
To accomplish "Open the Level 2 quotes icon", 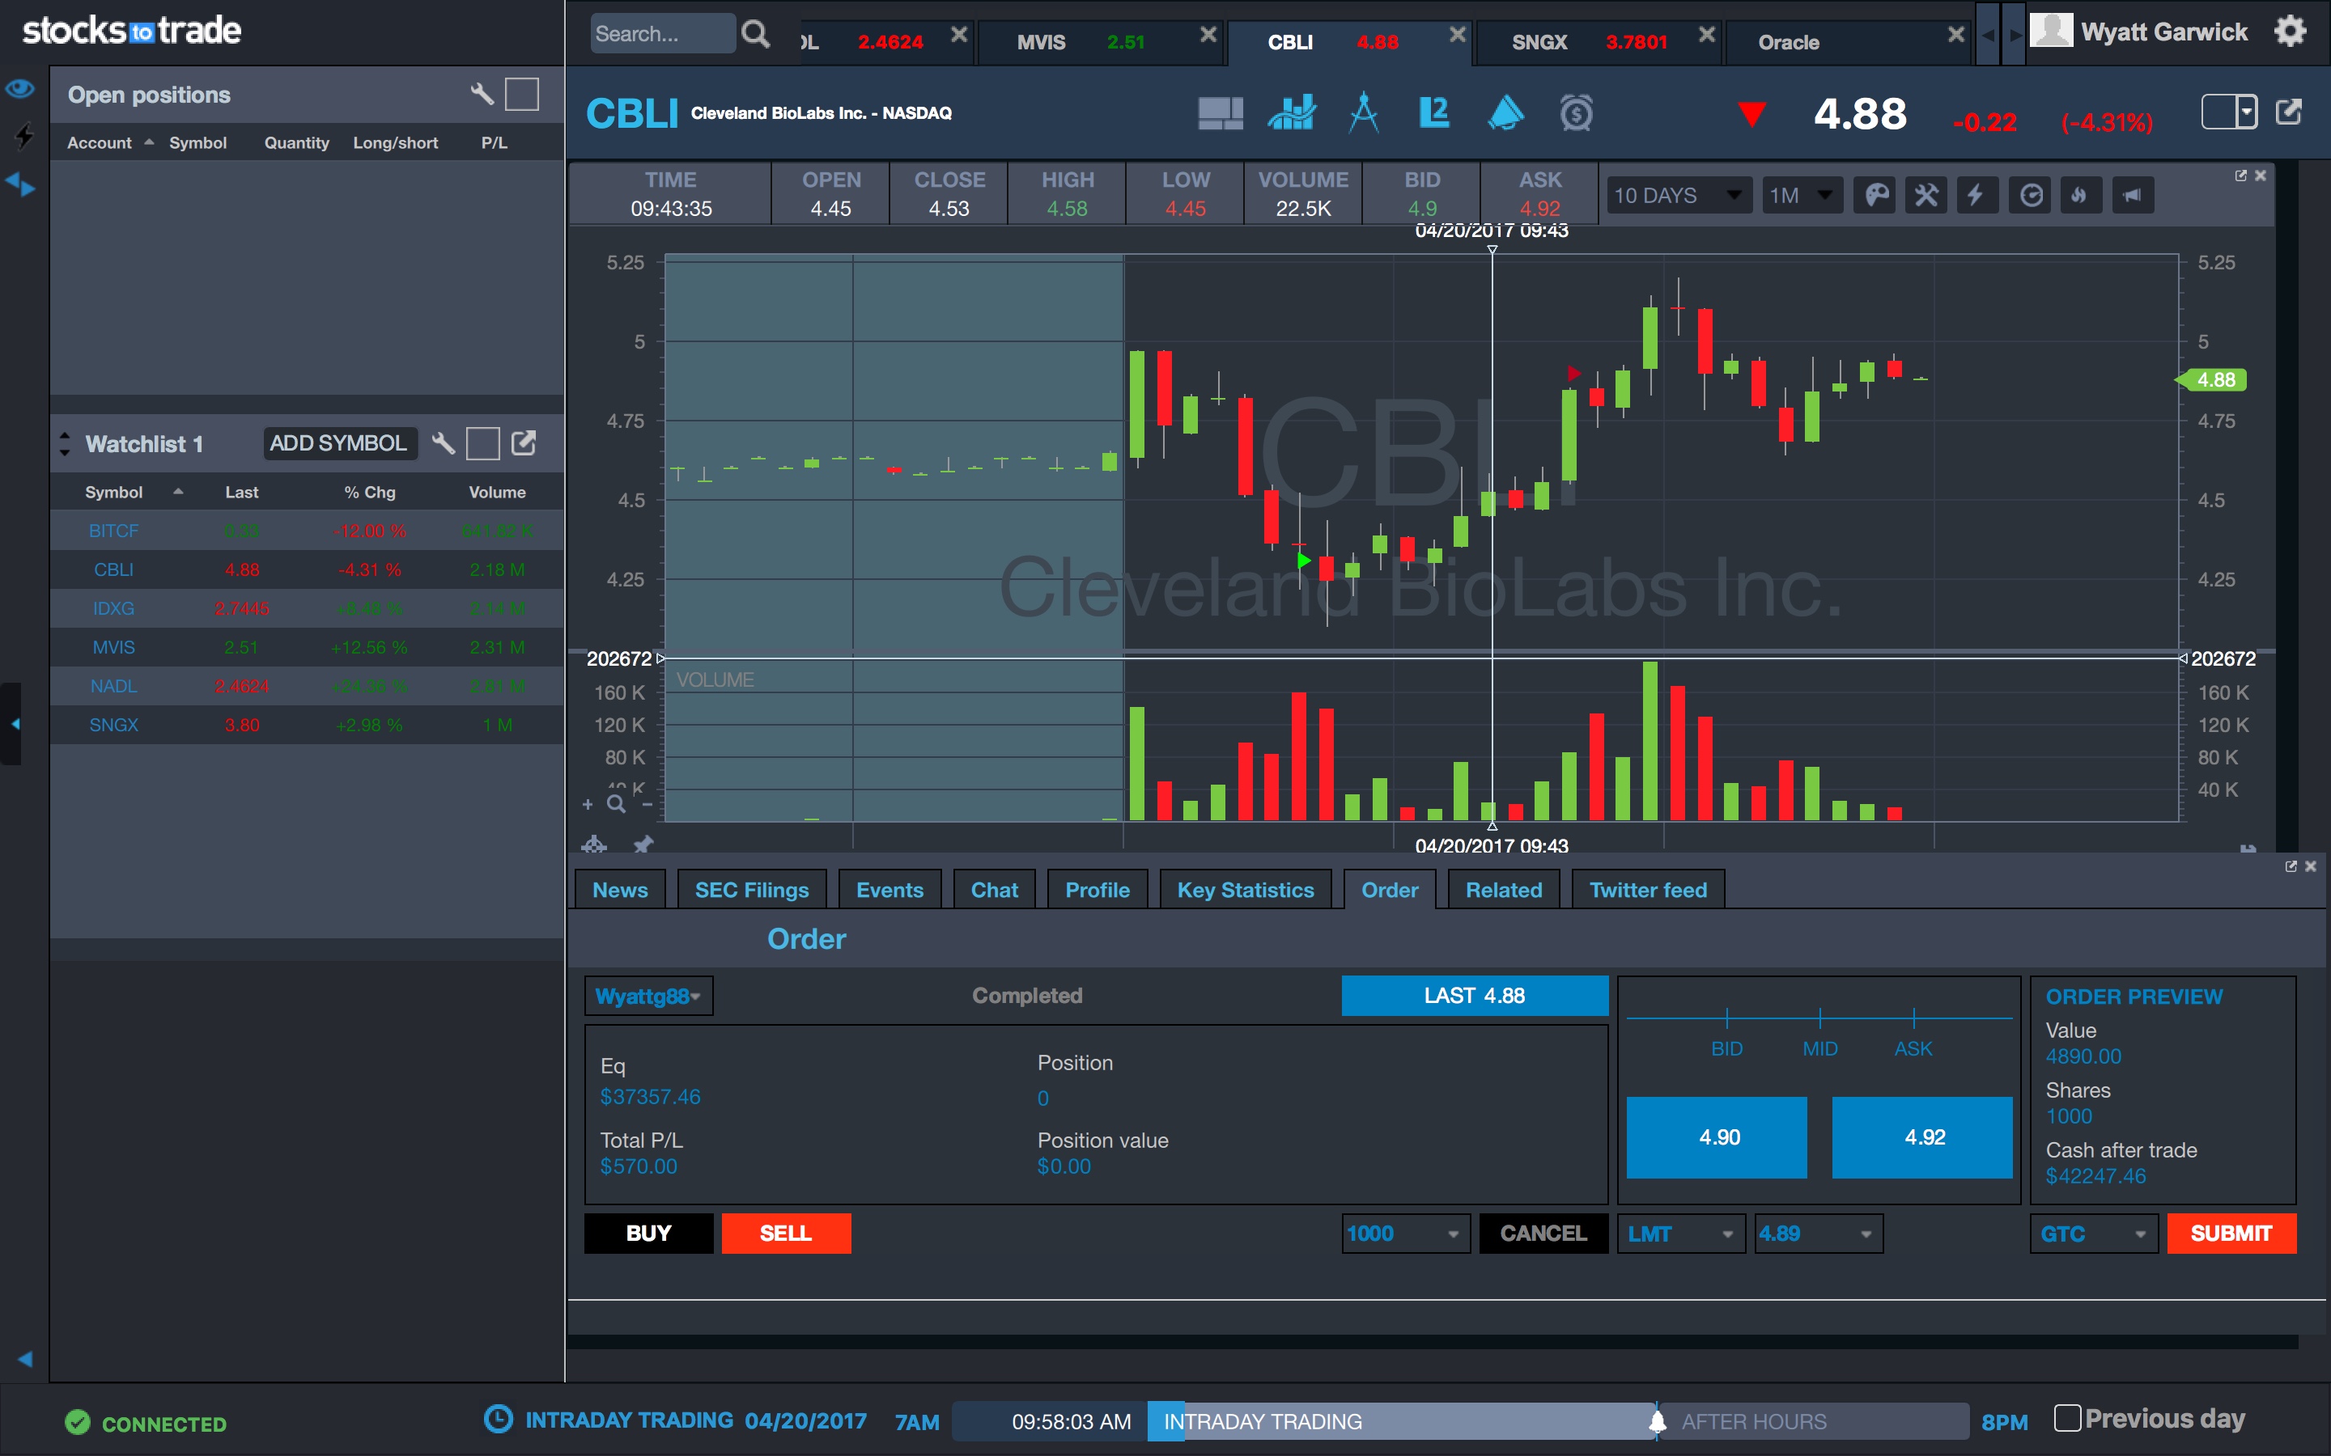I will click(x=1433, y=113).
